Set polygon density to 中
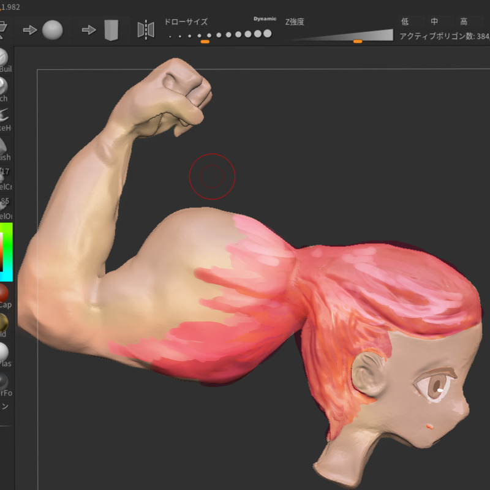490x490 pixels. [x=434, y=21]
